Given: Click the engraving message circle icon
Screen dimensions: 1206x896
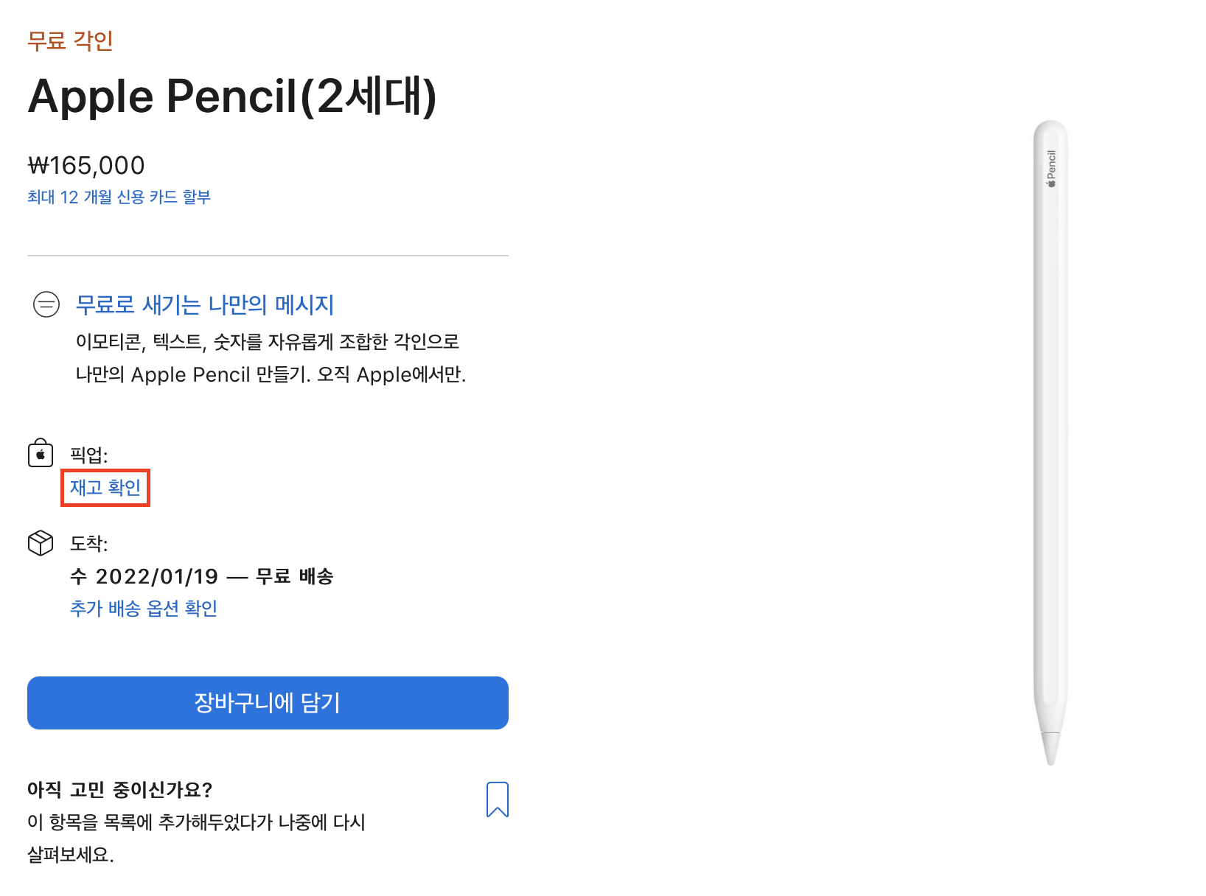Looking at the screenshot, I should tap(46, 304).
